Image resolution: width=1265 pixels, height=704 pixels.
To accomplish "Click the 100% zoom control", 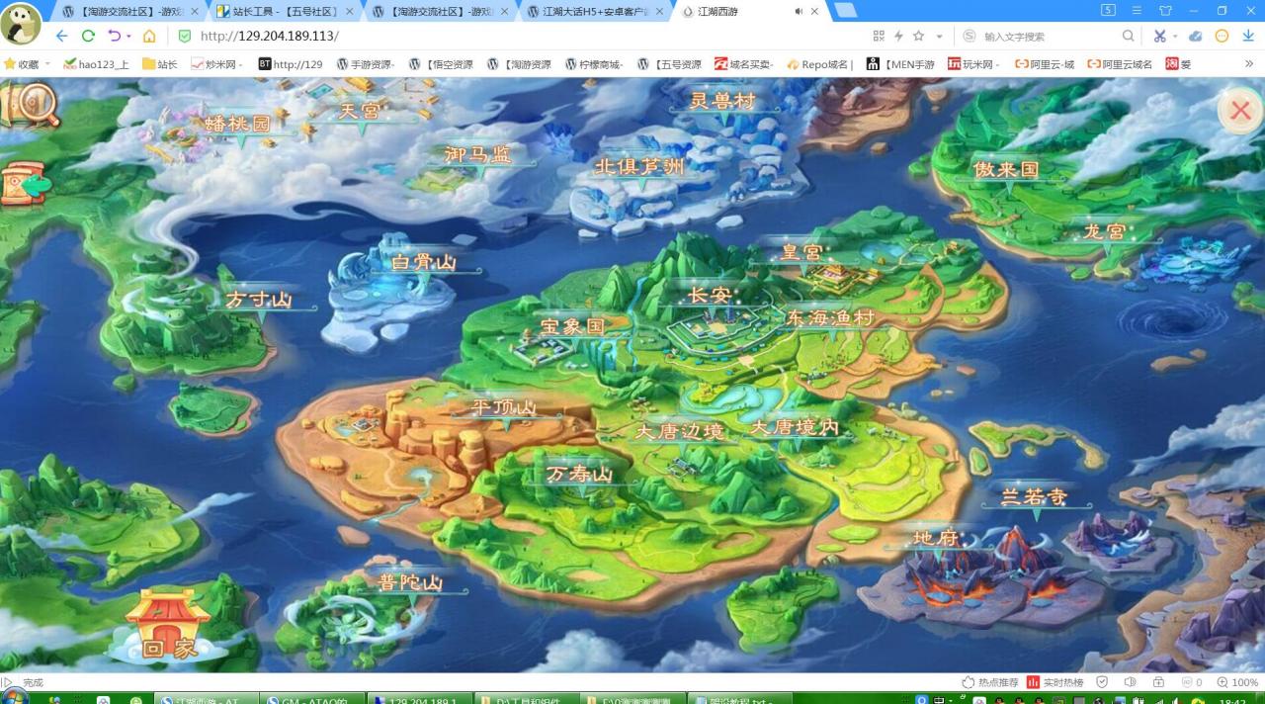I will pos(1237,682).
